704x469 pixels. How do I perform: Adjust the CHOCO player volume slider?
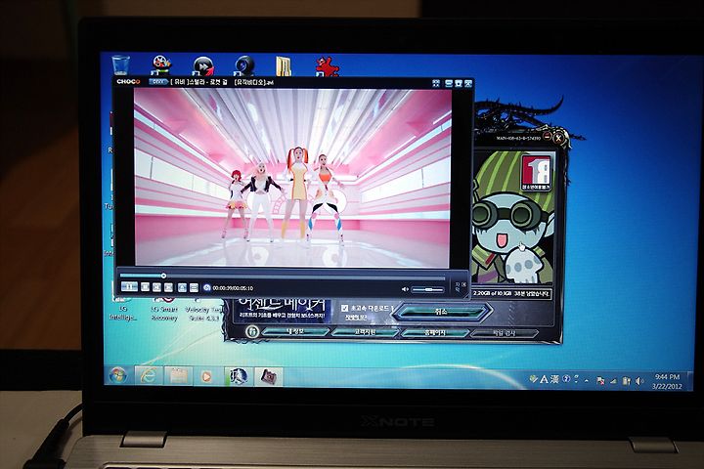427,290
